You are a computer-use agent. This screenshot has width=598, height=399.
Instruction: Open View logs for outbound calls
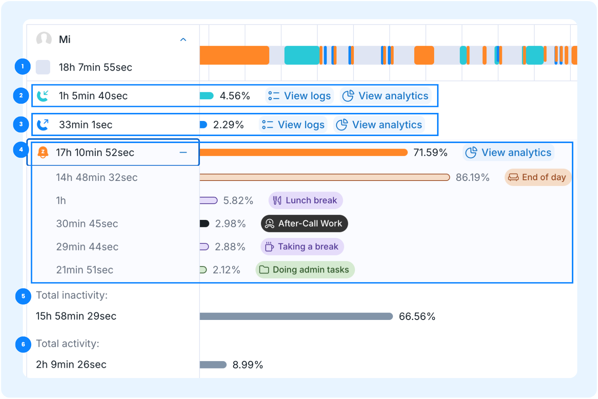click(293, 125)
